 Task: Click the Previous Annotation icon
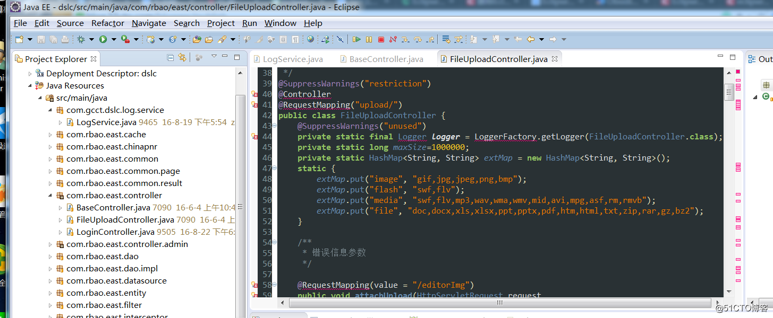coord(496,39)
